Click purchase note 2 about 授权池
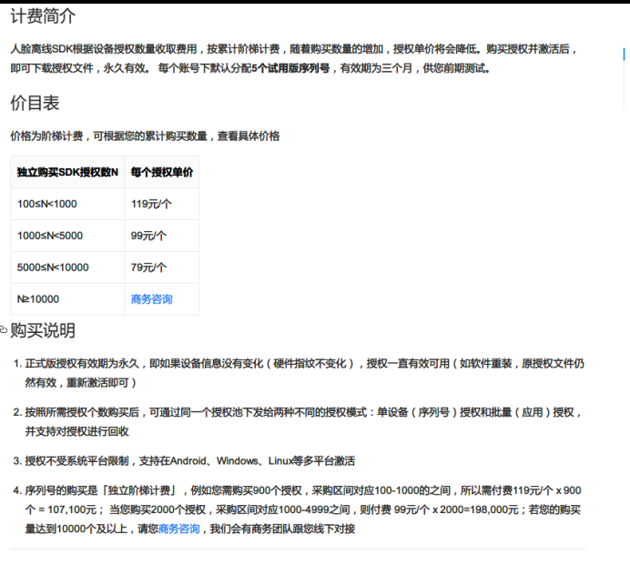 [304, 421]
